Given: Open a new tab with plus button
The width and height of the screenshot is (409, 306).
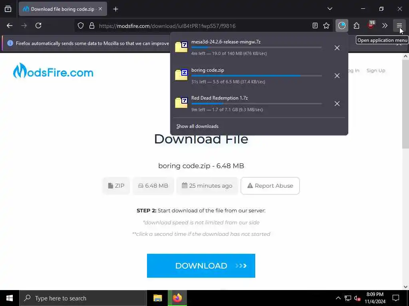Looking at the screenshot, I should pos(115,9).
